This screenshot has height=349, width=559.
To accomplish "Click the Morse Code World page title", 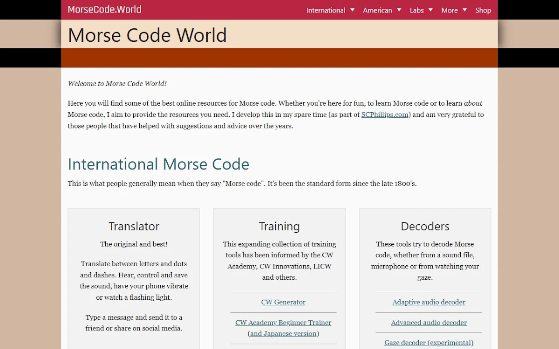I will (x=147, y=35).
